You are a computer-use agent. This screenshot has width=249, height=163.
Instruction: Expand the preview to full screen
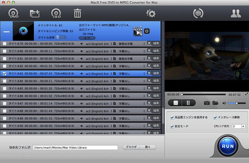click(x=247, y=94)
